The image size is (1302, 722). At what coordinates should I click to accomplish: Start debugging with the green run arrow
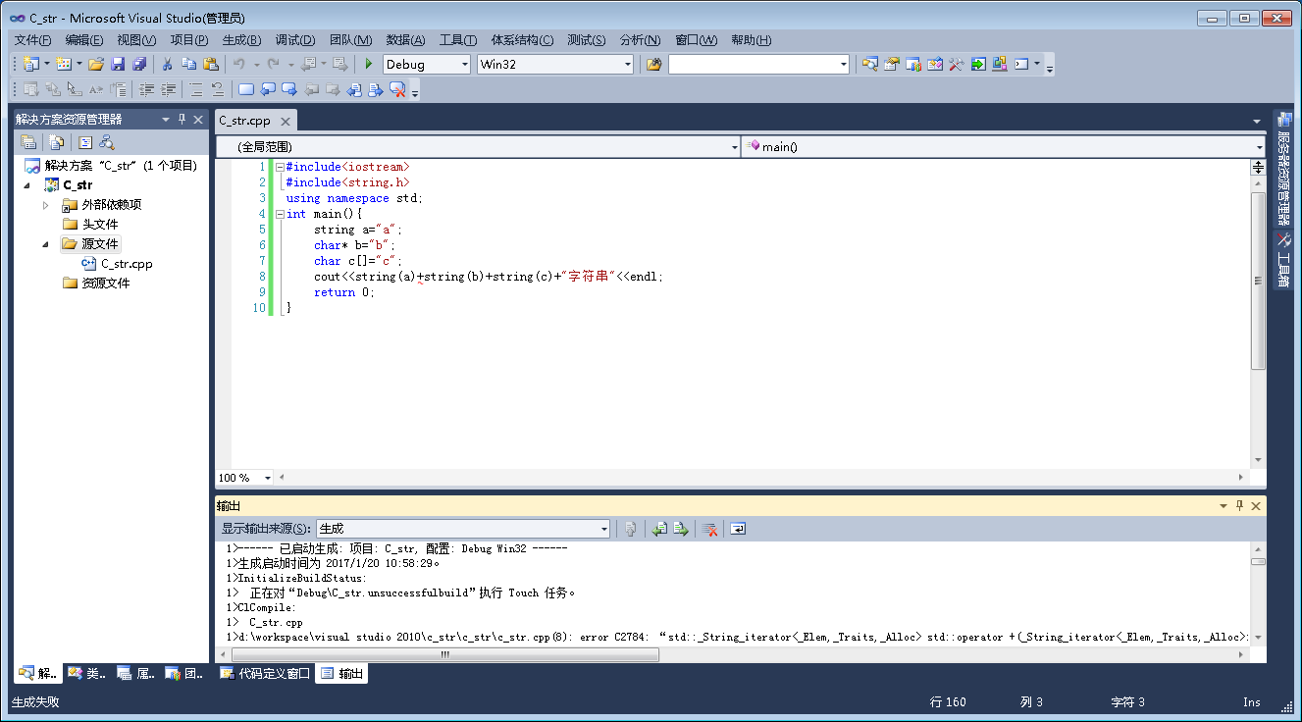368,63
